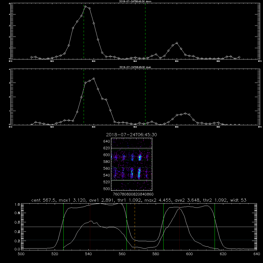
Task: Click the green solid boundary line near 585
Action: (164, 227)
